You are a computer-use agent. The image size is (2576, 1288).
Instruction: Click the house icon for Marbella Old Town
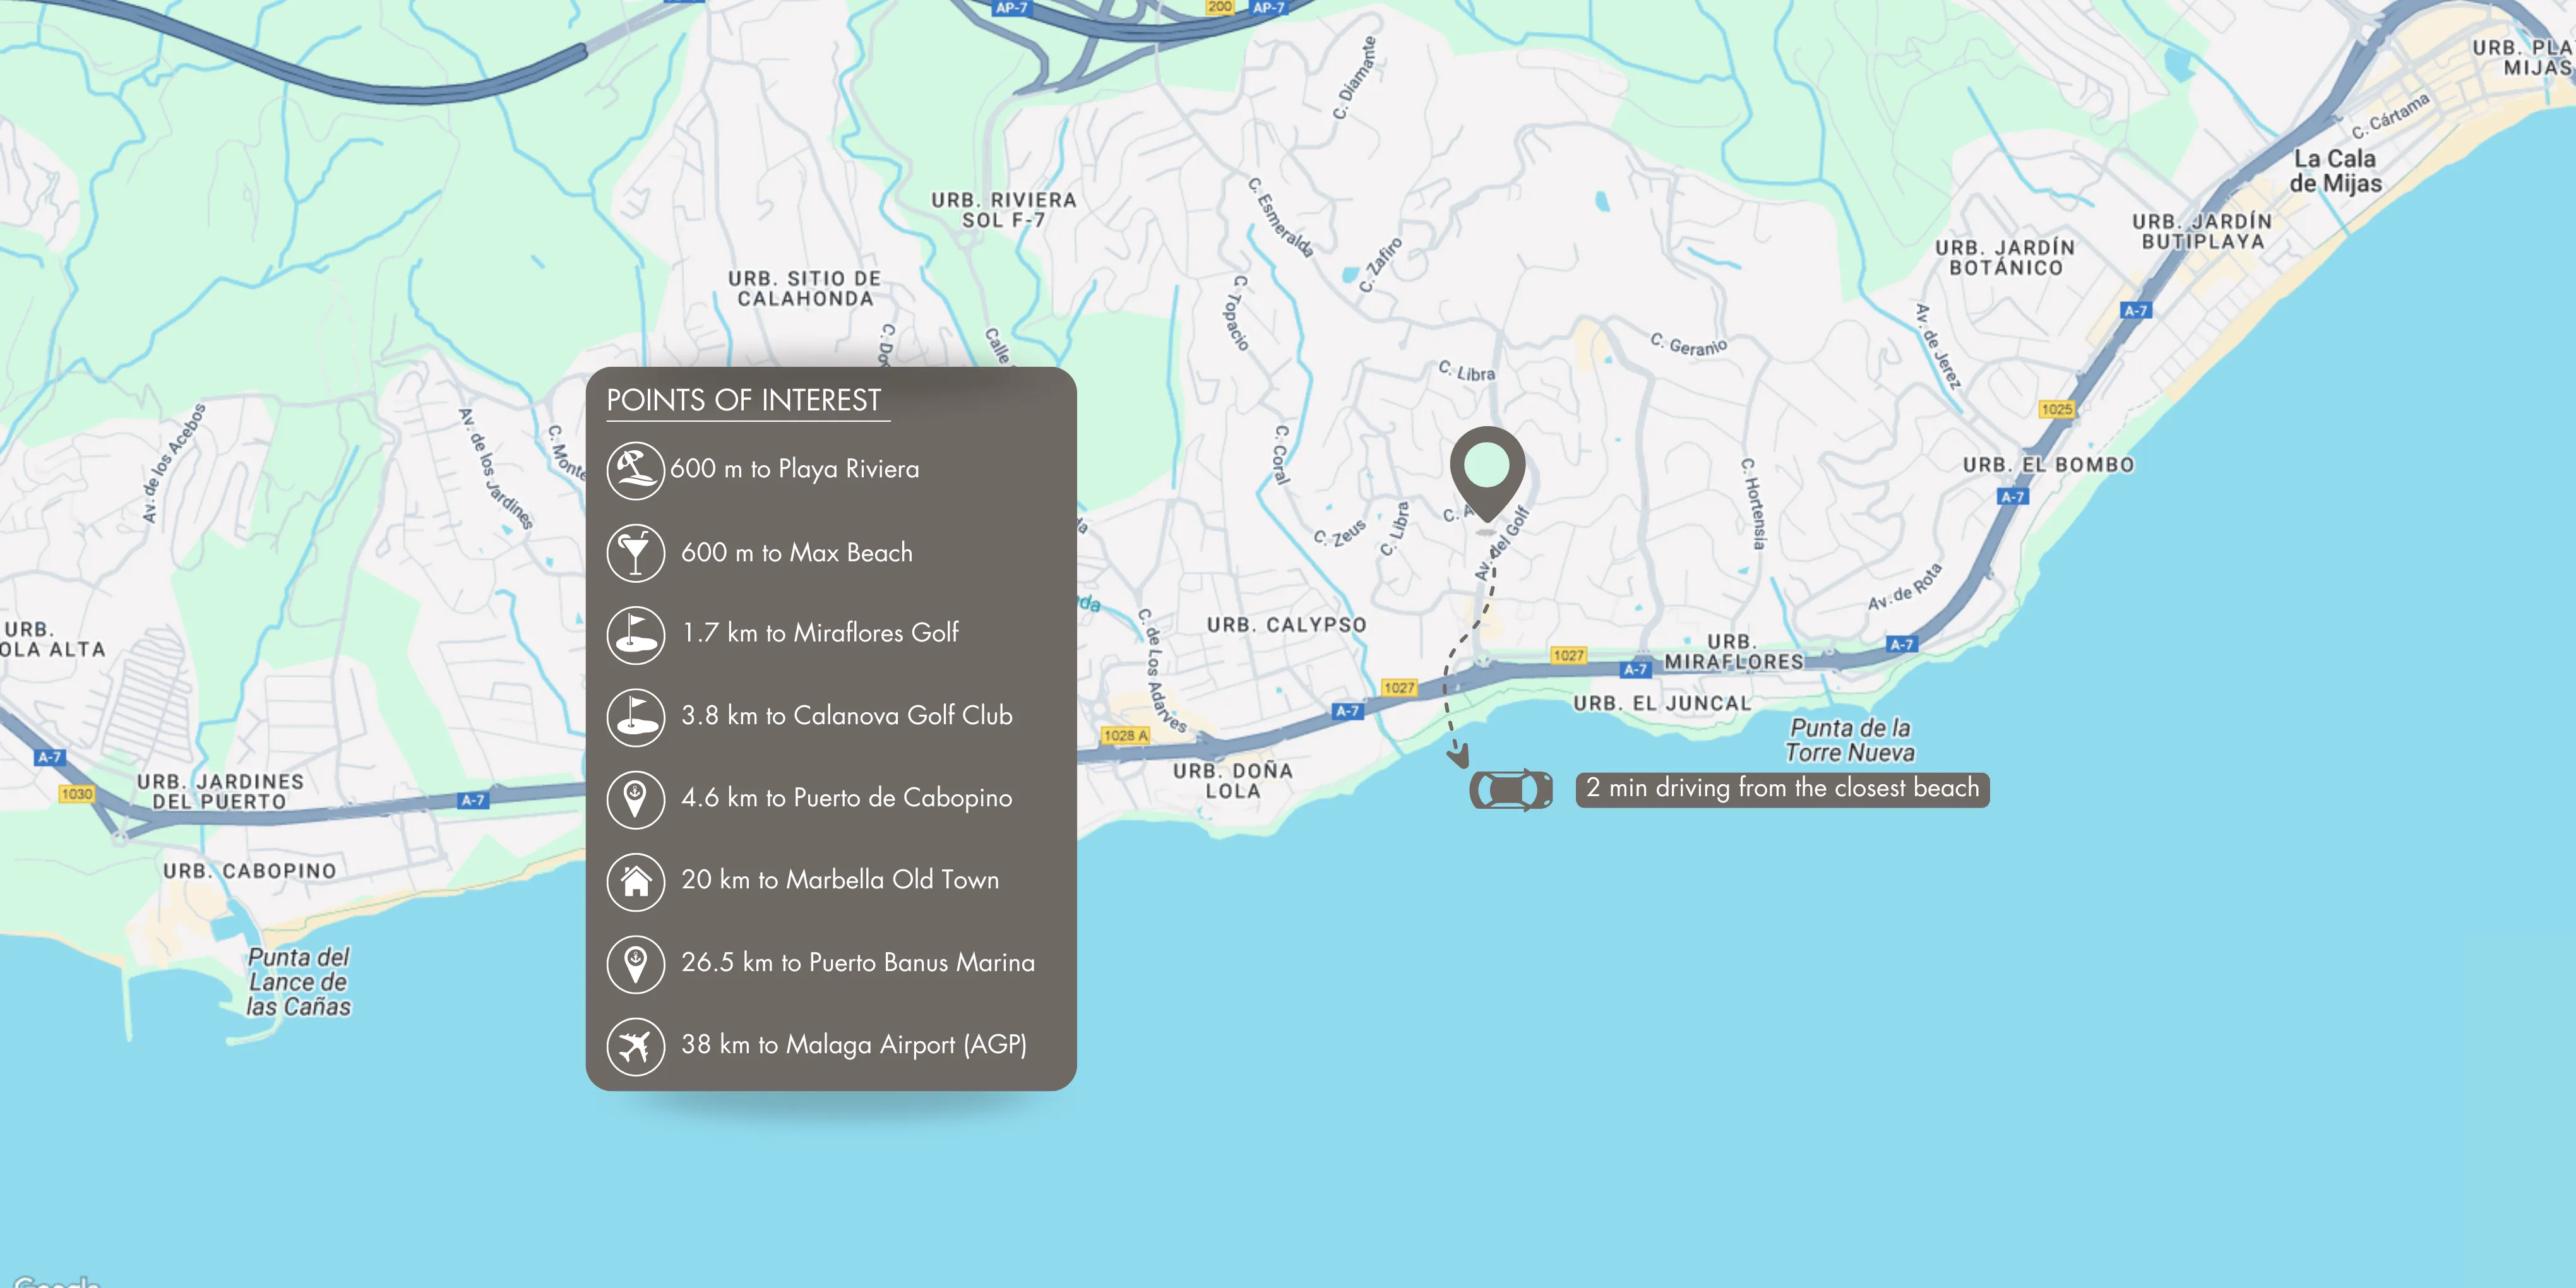coord(635,881)
